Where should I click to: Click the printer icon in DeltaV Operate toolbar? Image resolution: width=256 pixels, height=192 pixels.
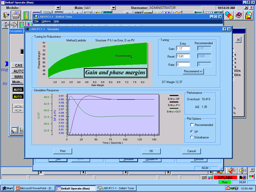pyautogui.click(x=16, y=15)
